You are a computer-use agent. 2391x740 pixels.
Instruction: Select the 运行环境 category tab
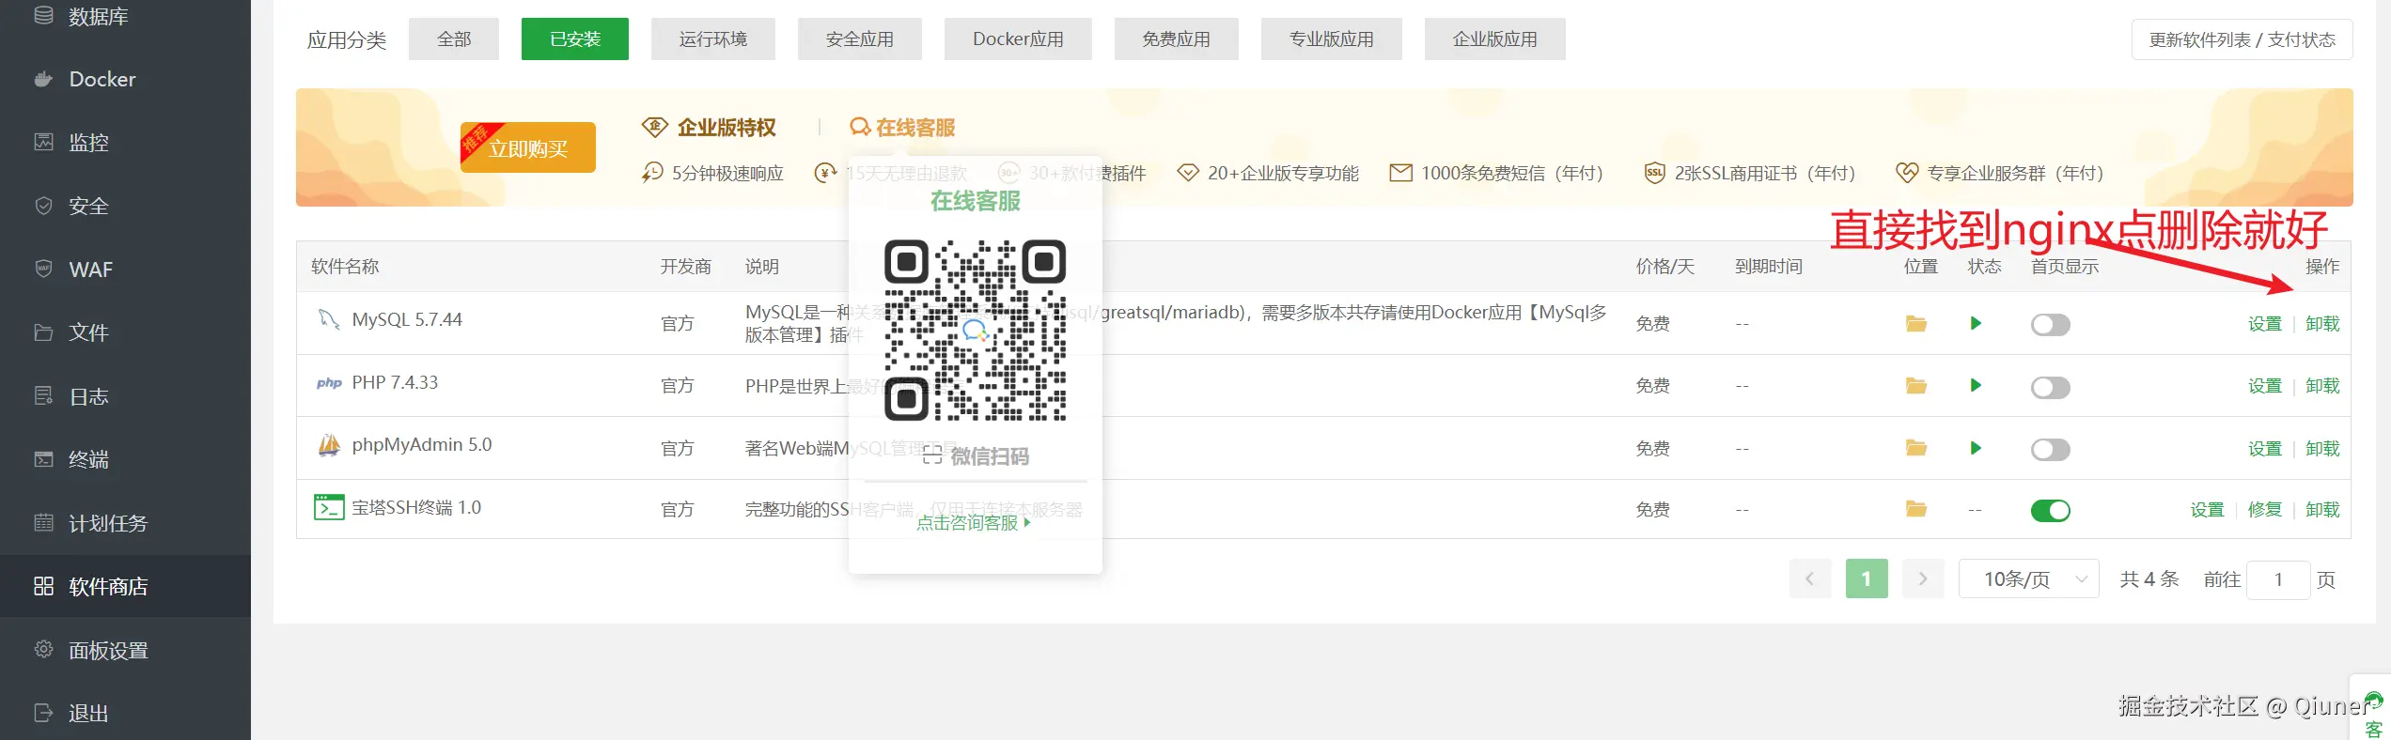coord(713,39)
